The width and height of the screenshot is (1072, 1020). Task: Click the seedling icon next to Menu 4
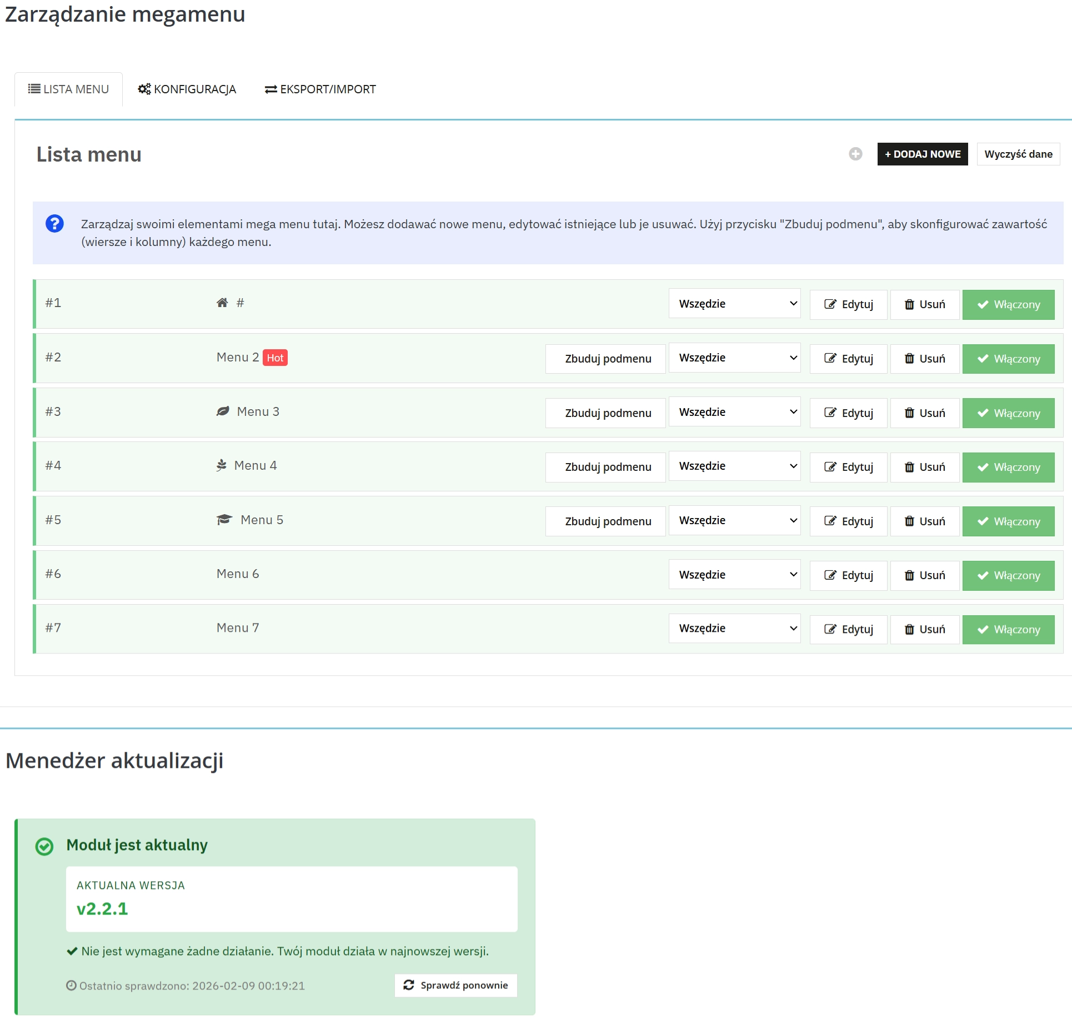tap(221, 465)
